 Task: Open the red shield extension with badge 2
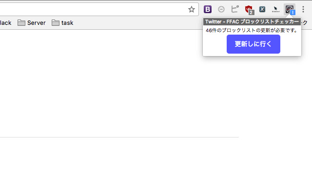249,9
